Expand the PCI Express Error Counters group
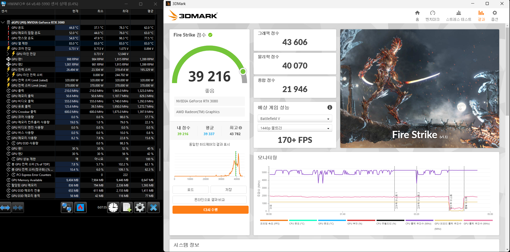 (x=8, y=175)
